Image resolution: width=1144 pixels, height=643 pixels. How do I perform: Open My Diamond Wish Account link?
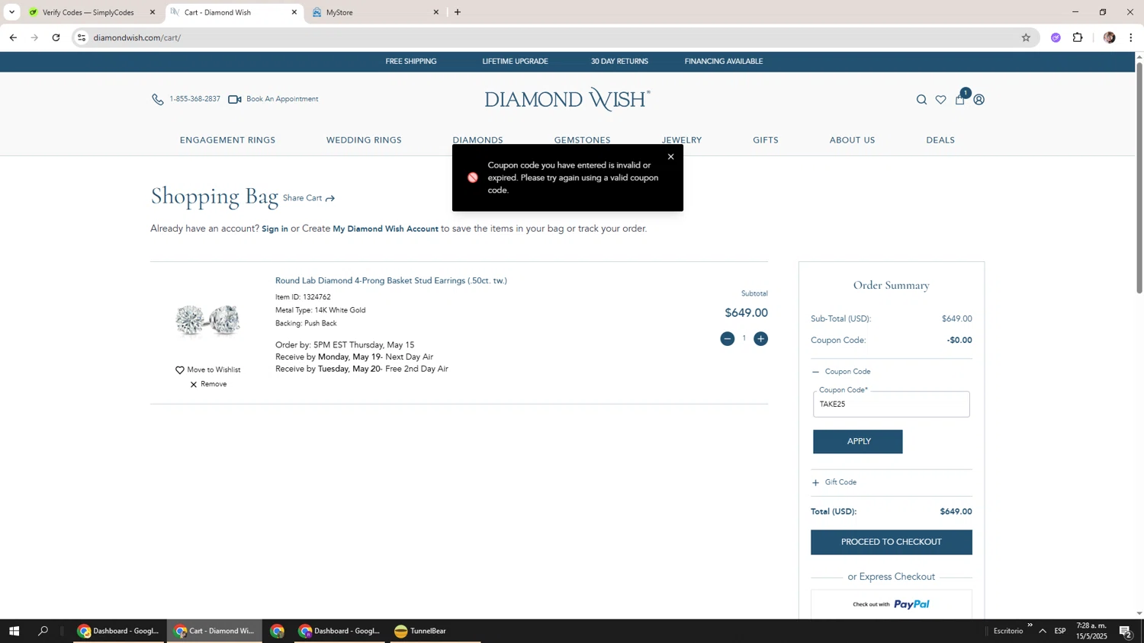[x=385, y=229]
